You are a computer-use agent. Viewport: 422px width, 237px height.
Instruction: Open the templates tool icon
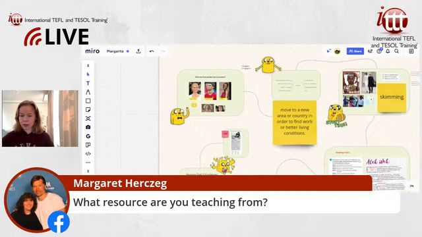coord(88,145)
